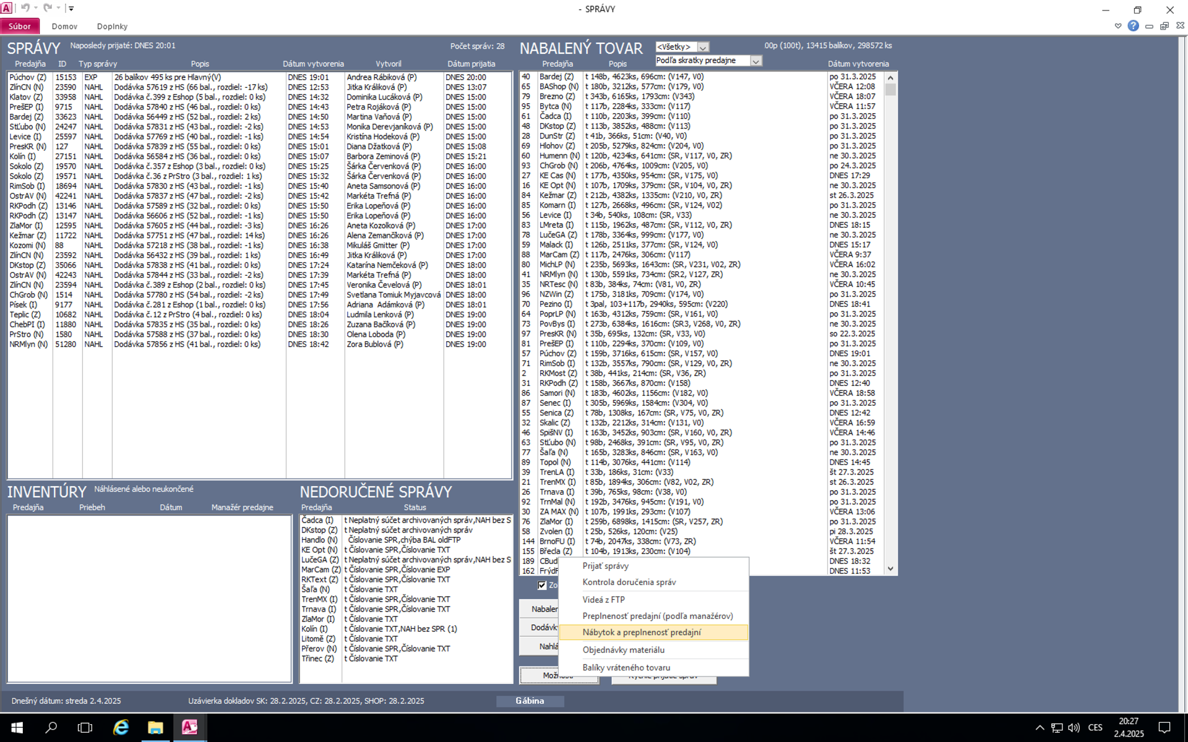This screenshot has height=742, width=1188.
Task: Click the taskbar volume speaker icon
Action: [x=1074, y=727]
